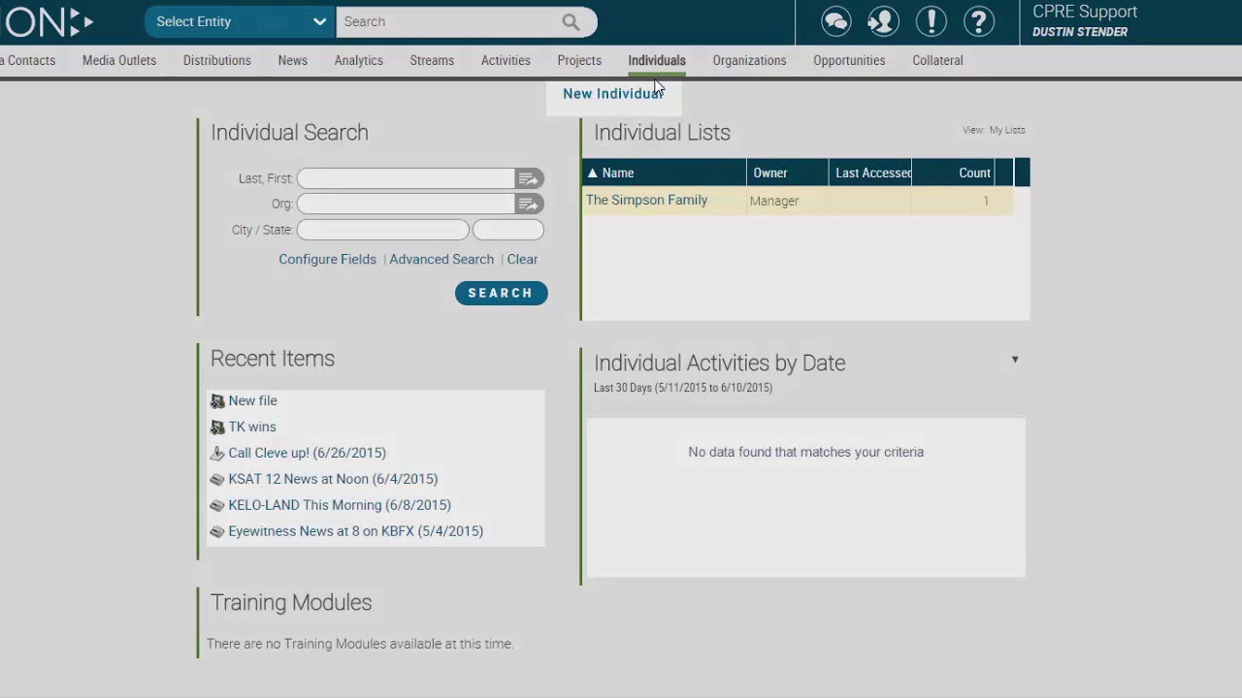Click the Org input field
This screenshot has width=1242, height=698.
(x=406, y=204)
